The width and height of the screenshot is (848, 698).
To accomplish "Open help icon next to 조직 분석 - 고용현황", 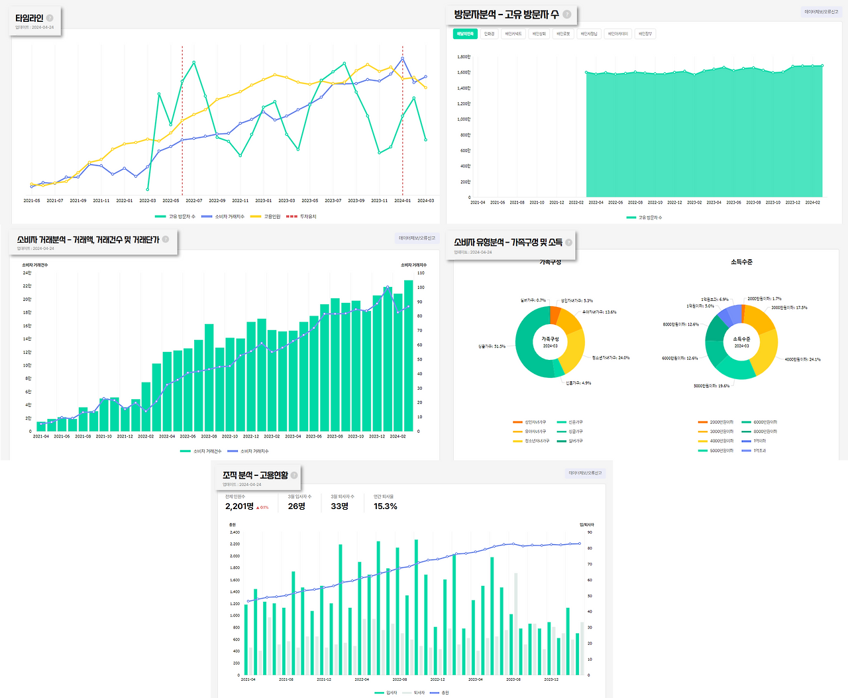I will (294, 475).
